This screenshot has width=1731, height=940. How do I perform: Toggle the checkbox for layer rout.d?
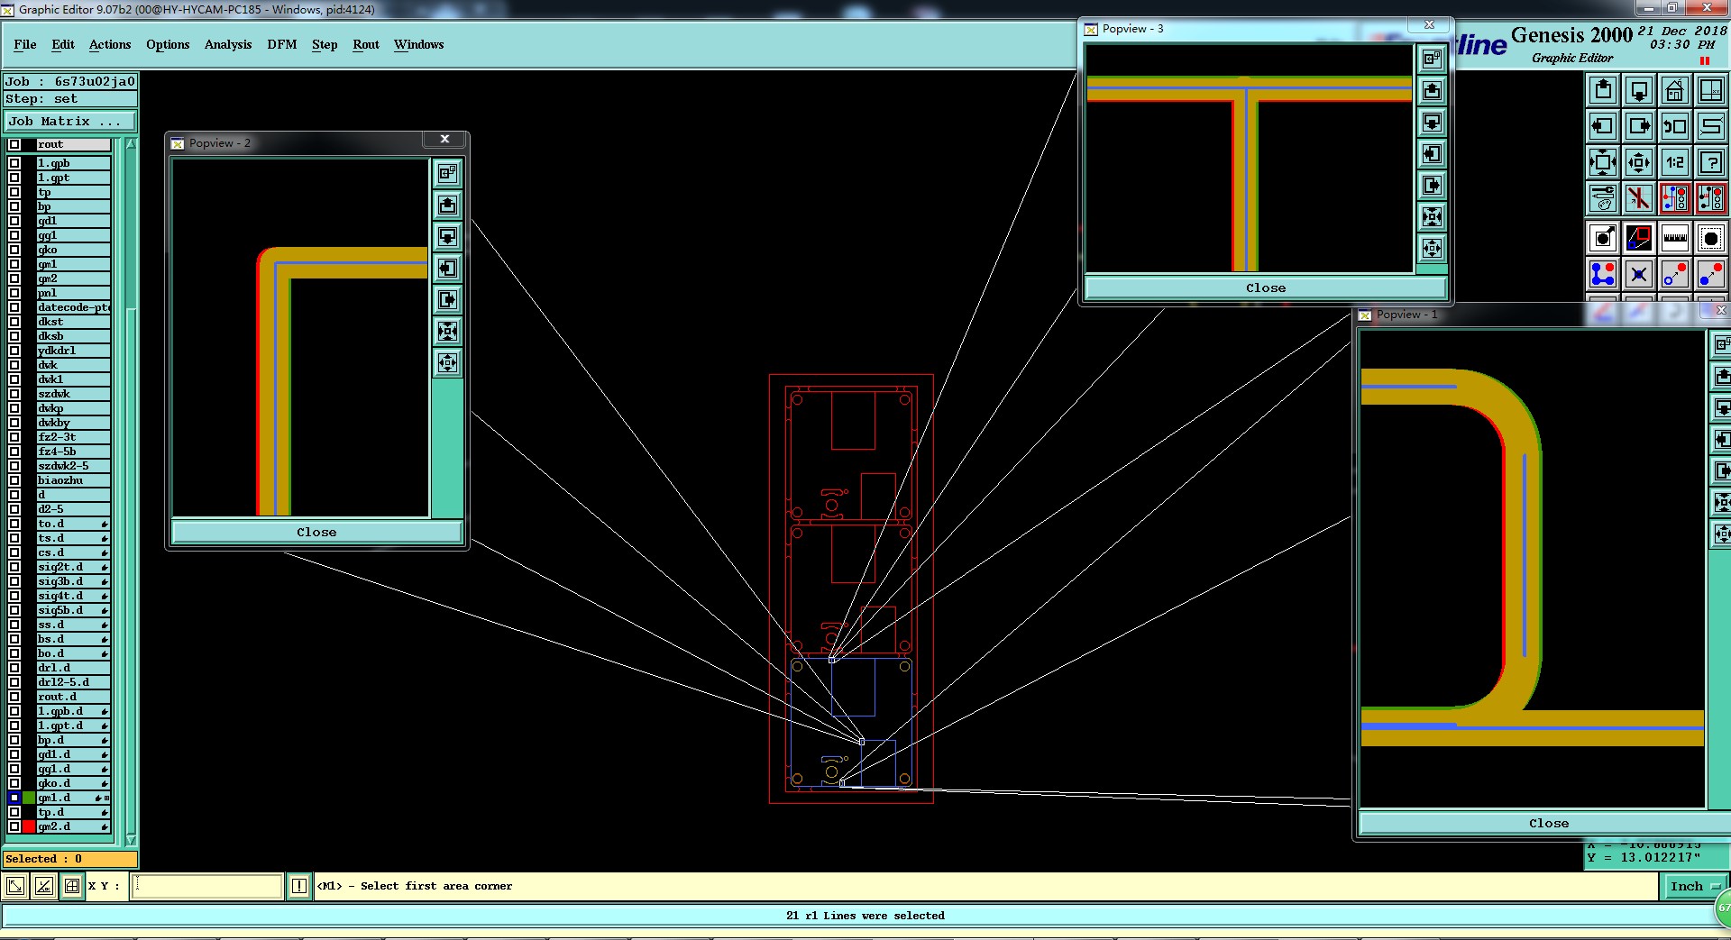tap(14, 697)
